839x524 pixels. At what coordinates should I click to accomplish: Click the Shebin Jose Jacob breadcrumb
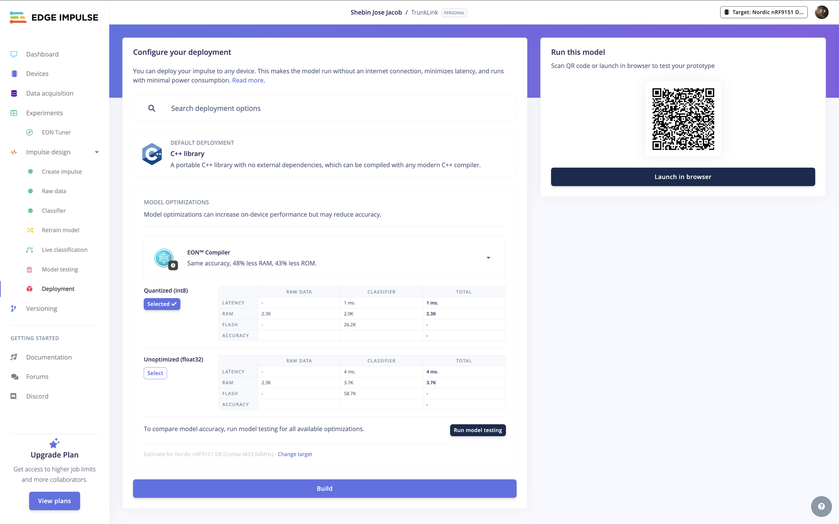point(376,13)
